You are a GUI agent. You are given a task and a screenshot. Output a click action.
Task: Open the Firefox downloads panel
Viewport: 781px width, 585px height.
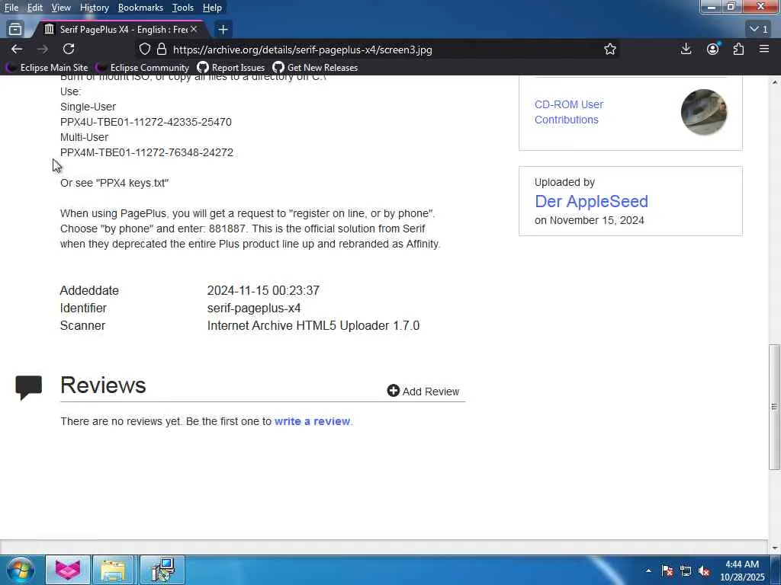[686, 50]
